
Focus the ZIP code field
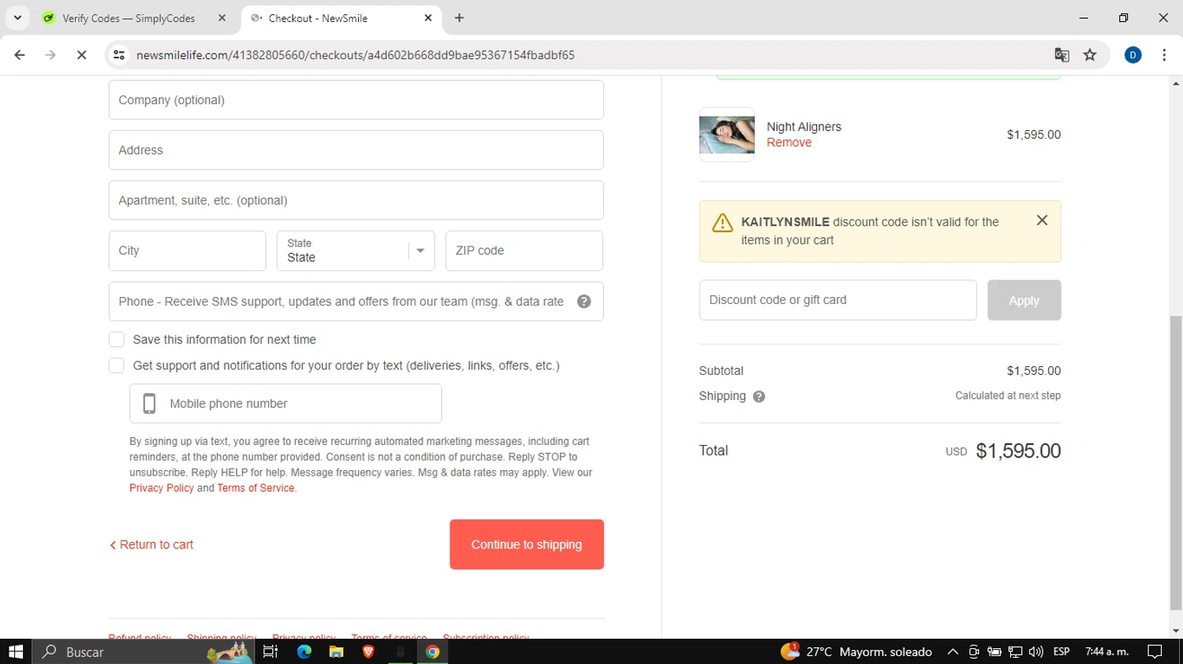[x=524, y=250]
